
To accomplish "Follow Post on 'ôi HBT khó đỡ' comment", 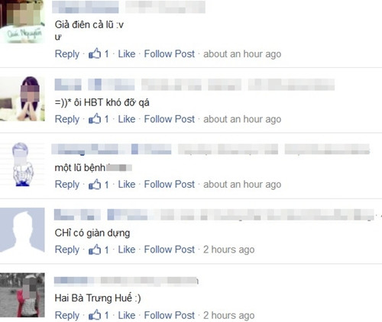I will coord(170,119).
